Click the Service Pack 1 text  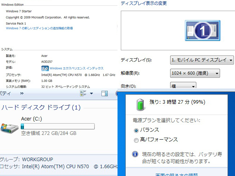tap(16, 23)
